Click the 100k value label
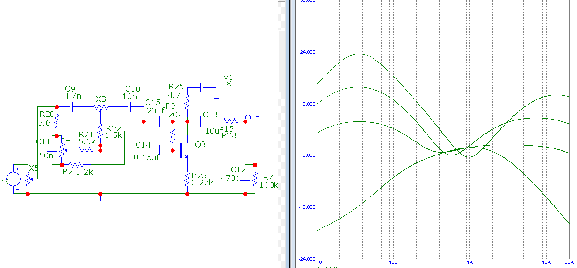The width and height of the screenshot is (577, 268). (270, 185)
